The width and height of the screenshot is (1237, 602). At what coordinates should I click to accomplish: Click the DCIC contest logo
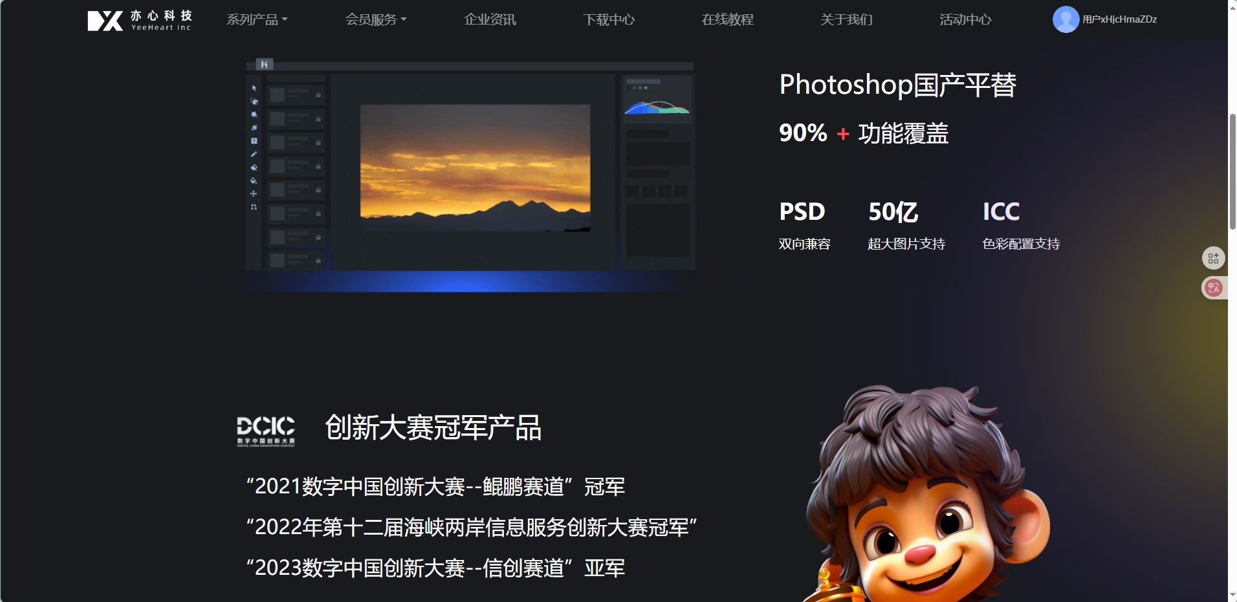266,431
